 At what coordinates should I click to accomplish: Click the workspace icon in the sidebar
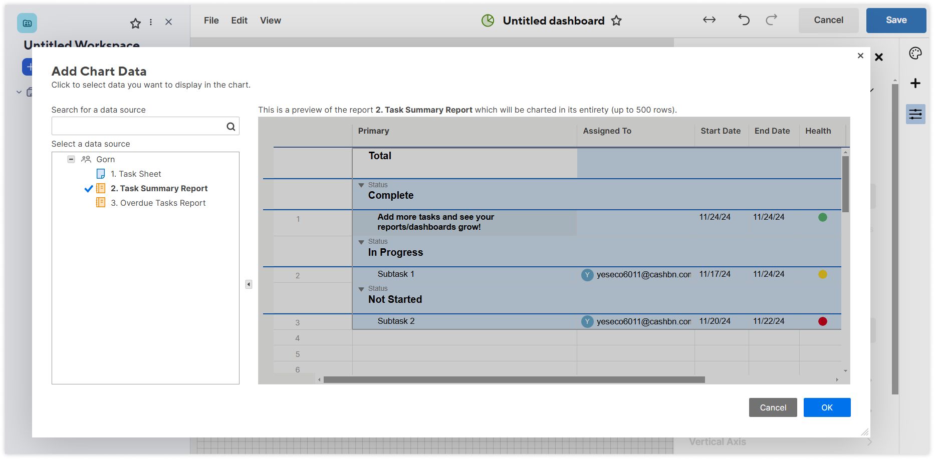point(27,23)
